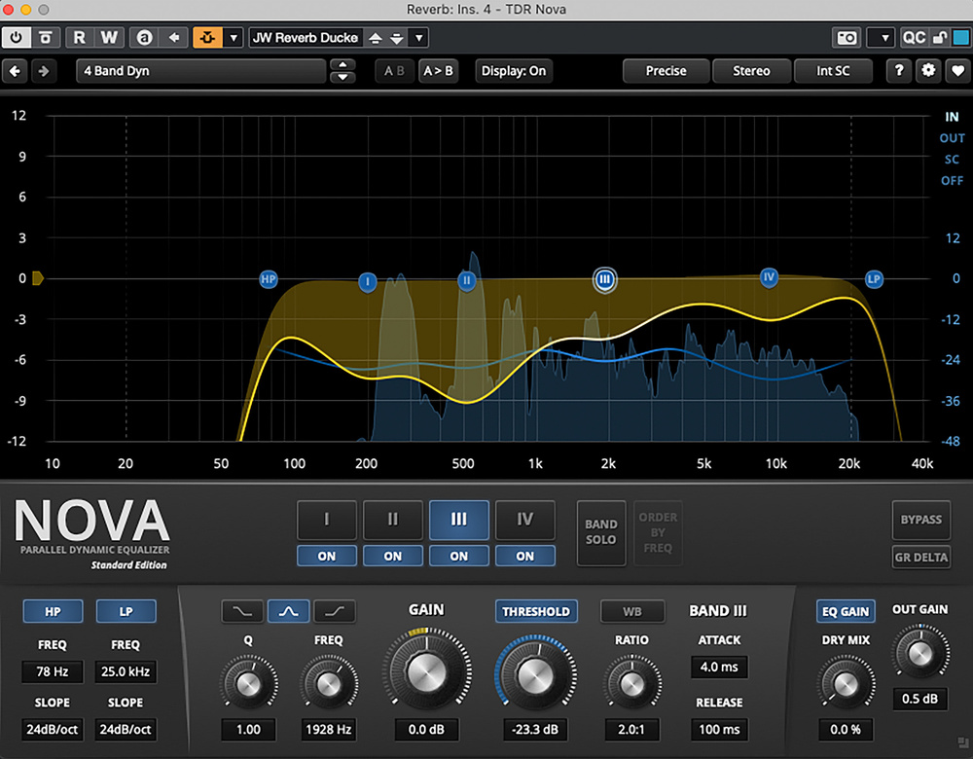Click the undo left arrow icon
This screenshot has width=973, height=759.
pos(16,71)
